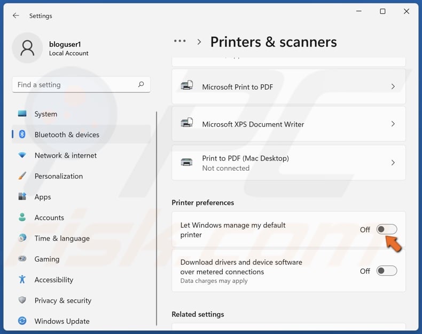This screenshot has width=422, height=334.
Task: Click the Bluetooth icon in sidebar
Action: (22, 134)
